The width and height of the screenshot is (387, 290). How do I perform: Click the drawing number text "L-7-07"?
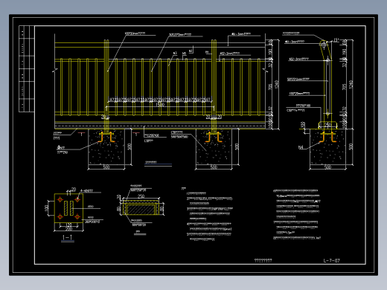click(x=331, y=260)
